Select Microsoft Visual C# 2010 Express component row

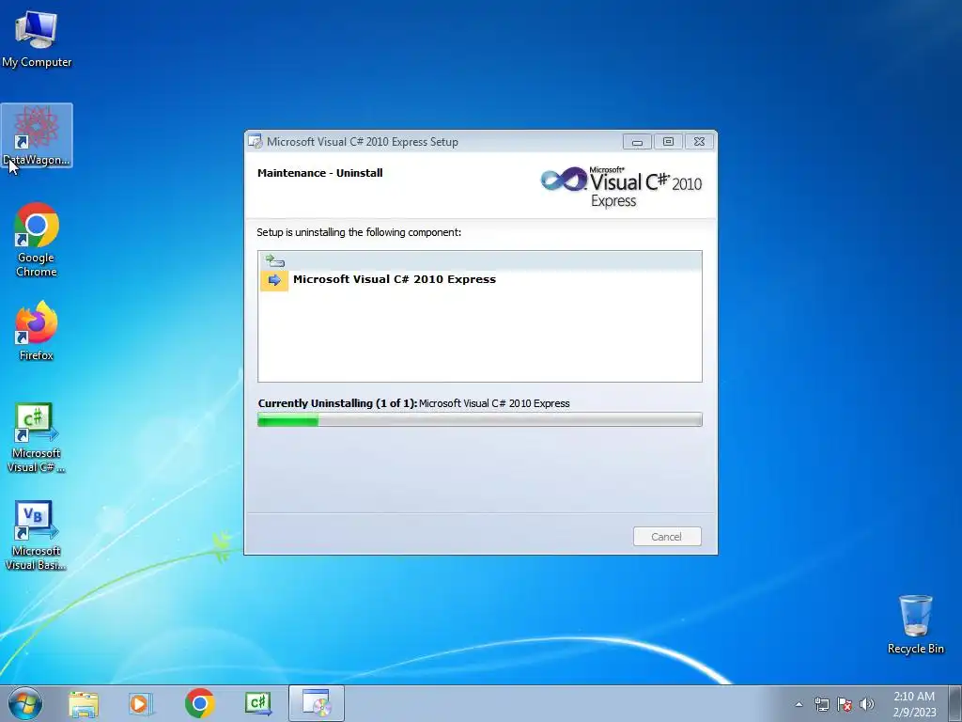coord(480,279)
